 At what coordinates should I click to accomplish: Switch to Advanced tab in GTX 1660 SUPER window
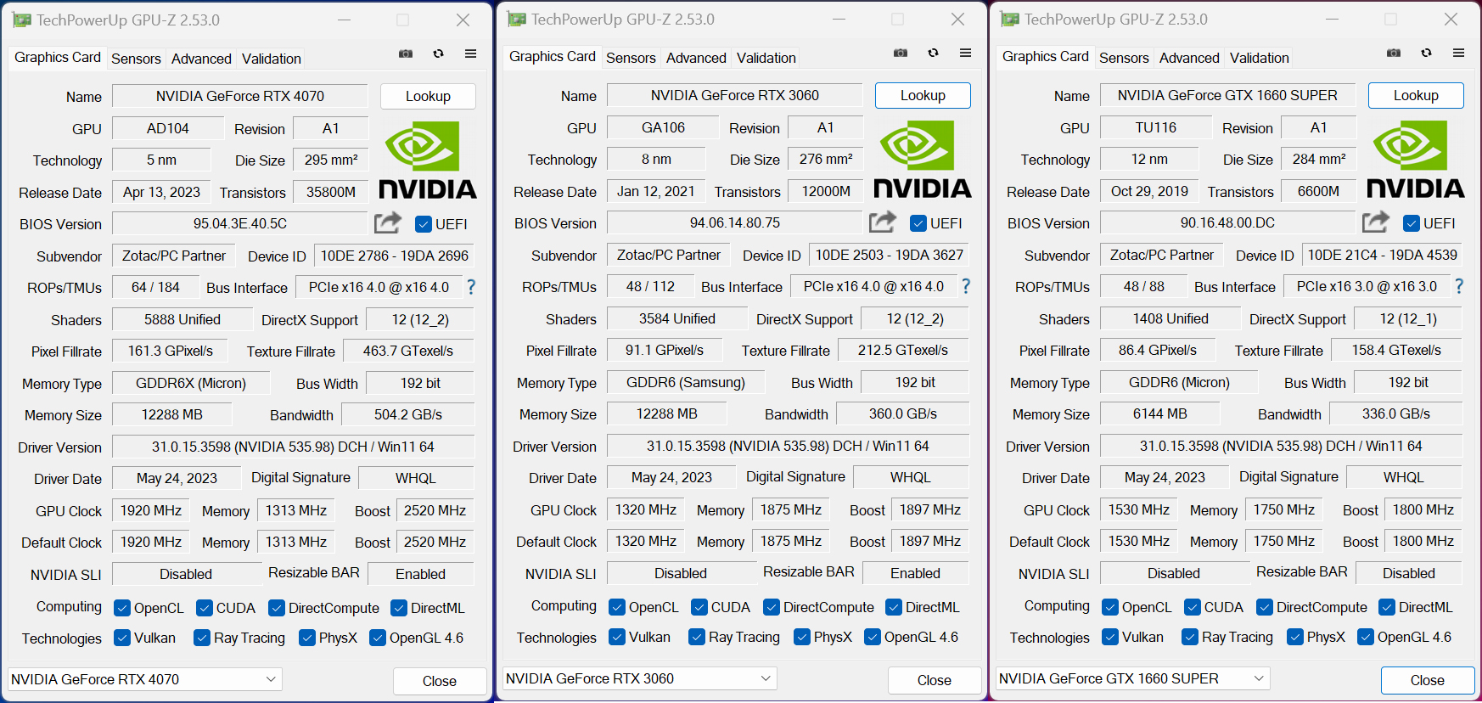[1189, 58]
